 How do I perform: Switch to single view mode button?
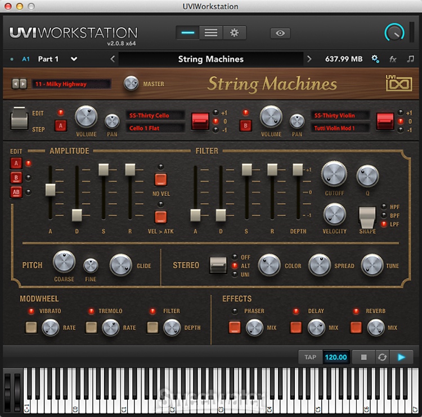tap(187, 33)
